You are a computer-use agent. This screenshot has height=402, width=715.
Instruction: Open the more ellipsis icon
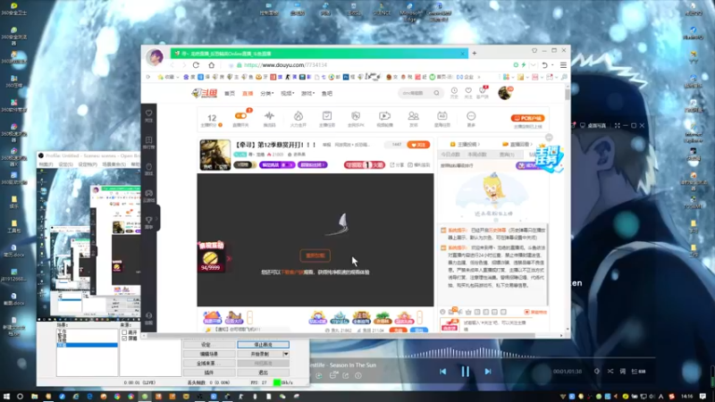[x=471, y=116]
